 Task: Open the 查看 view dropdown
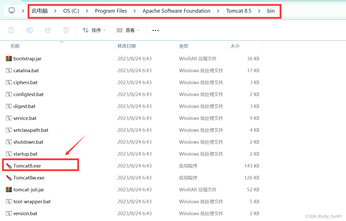coord(128,30)
